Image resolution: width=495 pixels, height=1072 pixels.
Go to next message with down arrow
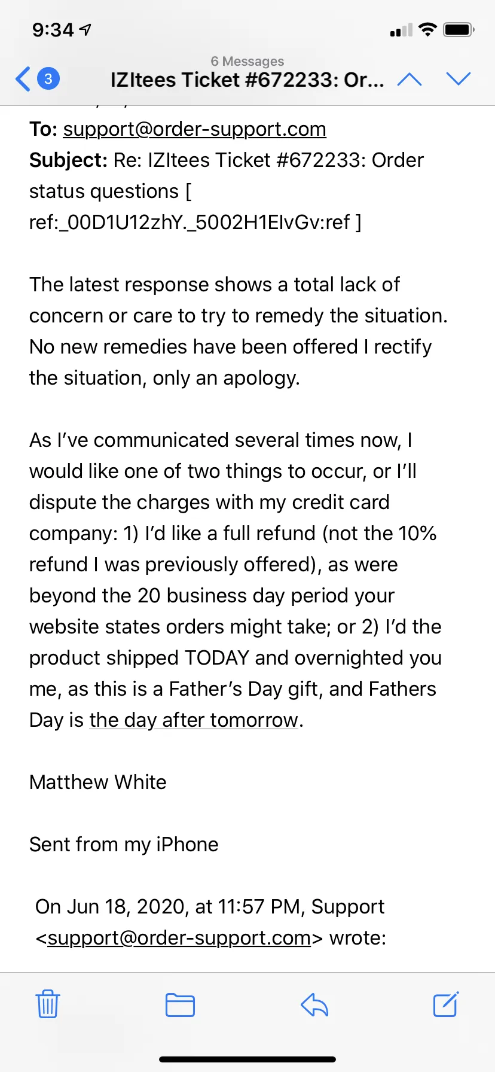coord(459,79)
